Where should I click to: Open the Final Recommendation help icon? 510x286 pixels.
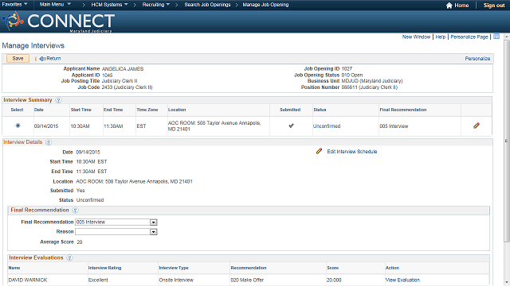[x=75, y=210]
